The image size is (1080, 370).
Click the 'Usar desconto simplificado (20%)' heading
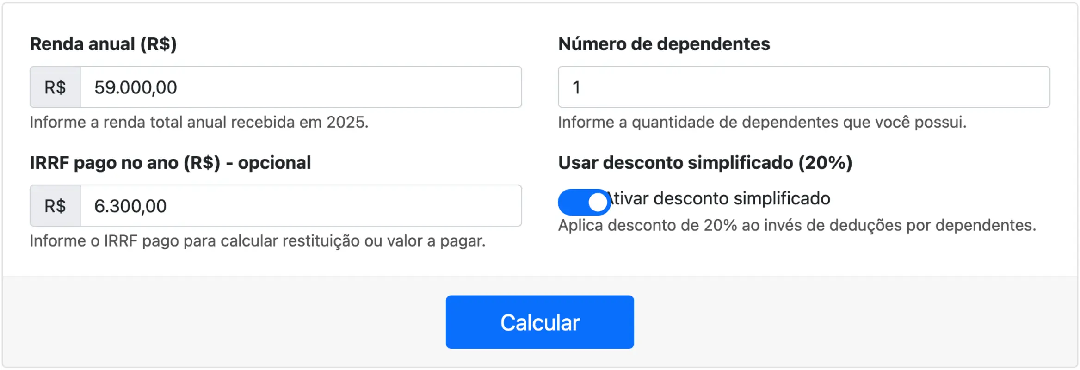706,163
